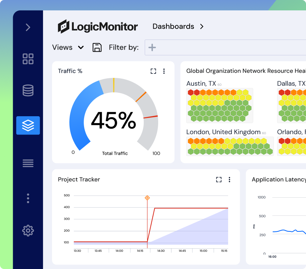Click the orange alert marker on Project Tracker chart

point(147,198)
